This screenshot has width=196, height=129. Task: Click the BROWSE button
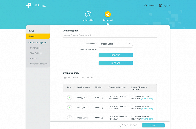[x=116, y=55]
